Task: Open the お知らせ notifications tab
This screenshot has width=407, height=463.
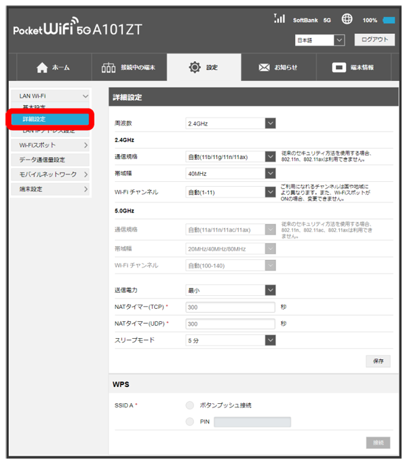Action: pyautogui.click(x=278, y=67)
